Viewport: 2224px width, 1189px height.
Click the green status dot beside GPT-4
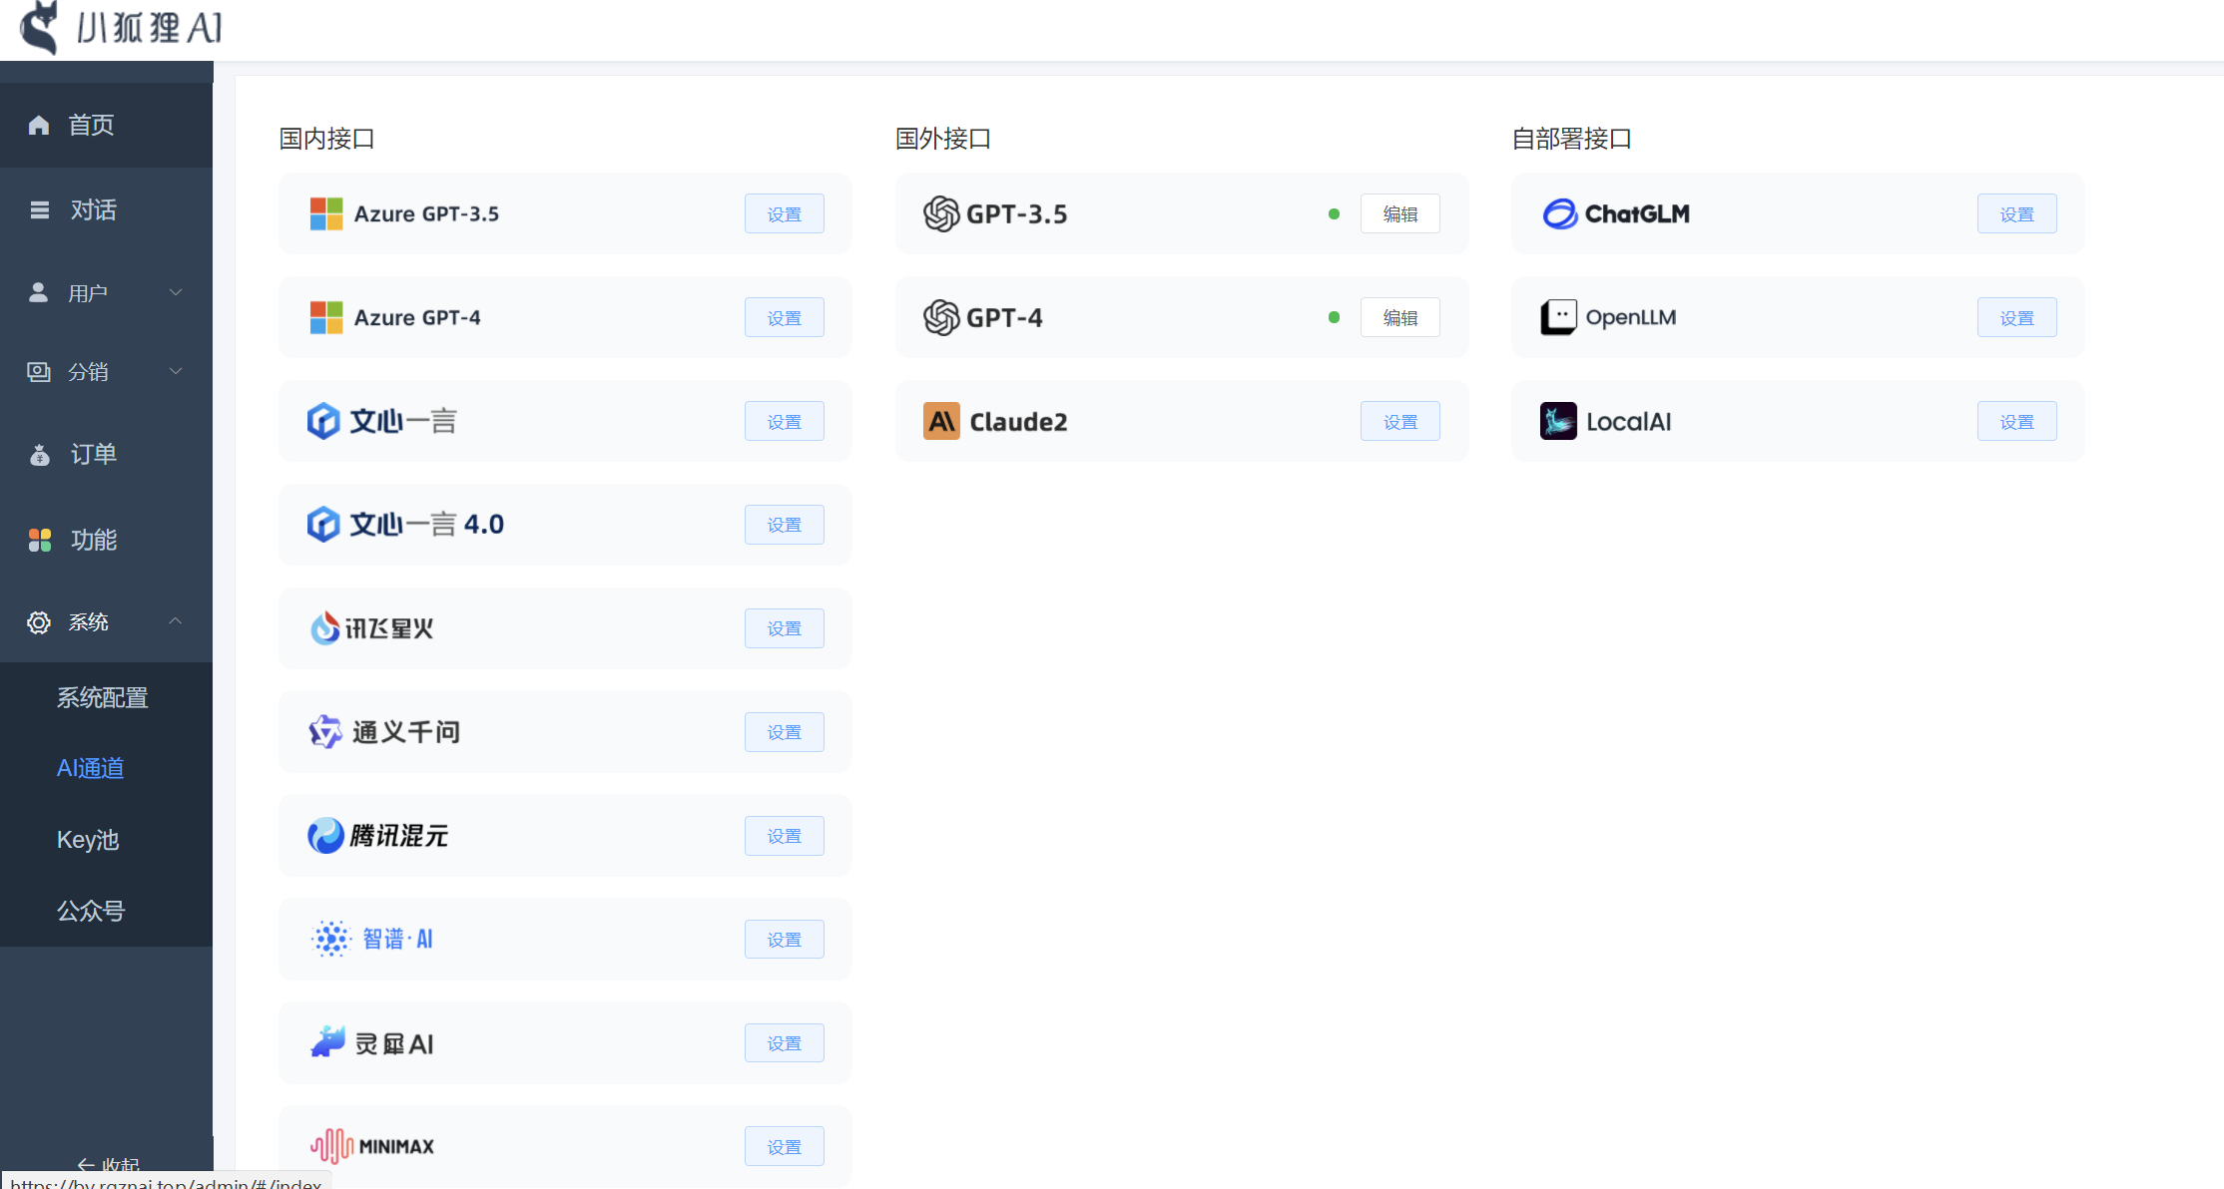pos(1335,317)
